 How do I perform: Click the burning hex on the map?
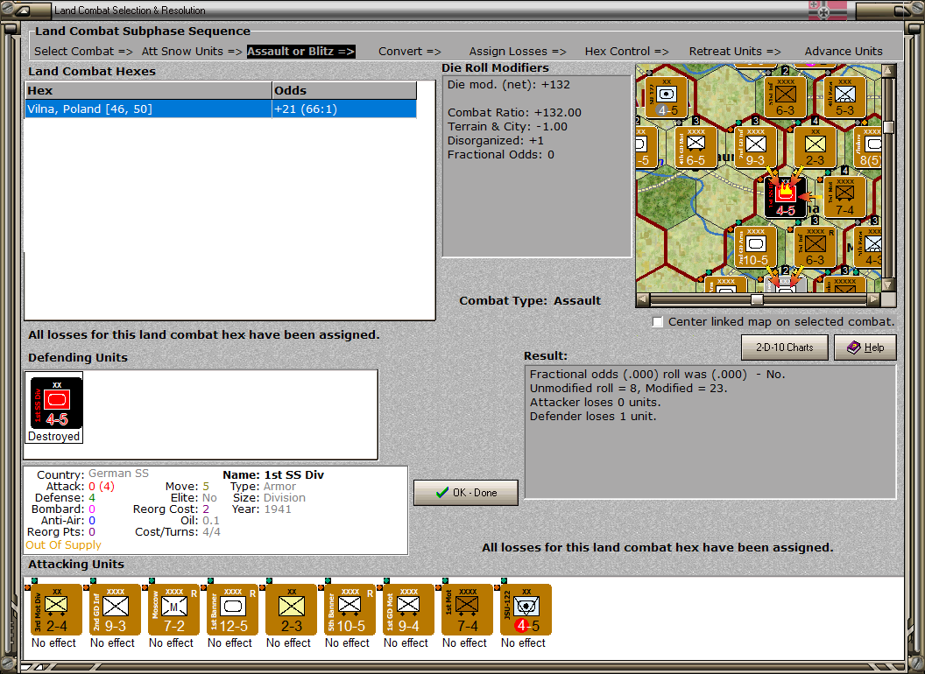(785, 197)
